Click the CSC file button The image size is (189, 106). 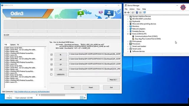click(61, 69)
